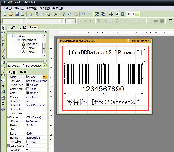Click the BrushStyle black swatch
The width and height of the screenshot is (174, 152).
[28, 85]
